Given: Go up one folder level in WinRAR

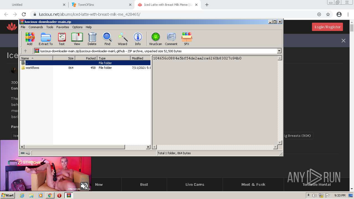Looking at the screenshot, I should [25, 51].
